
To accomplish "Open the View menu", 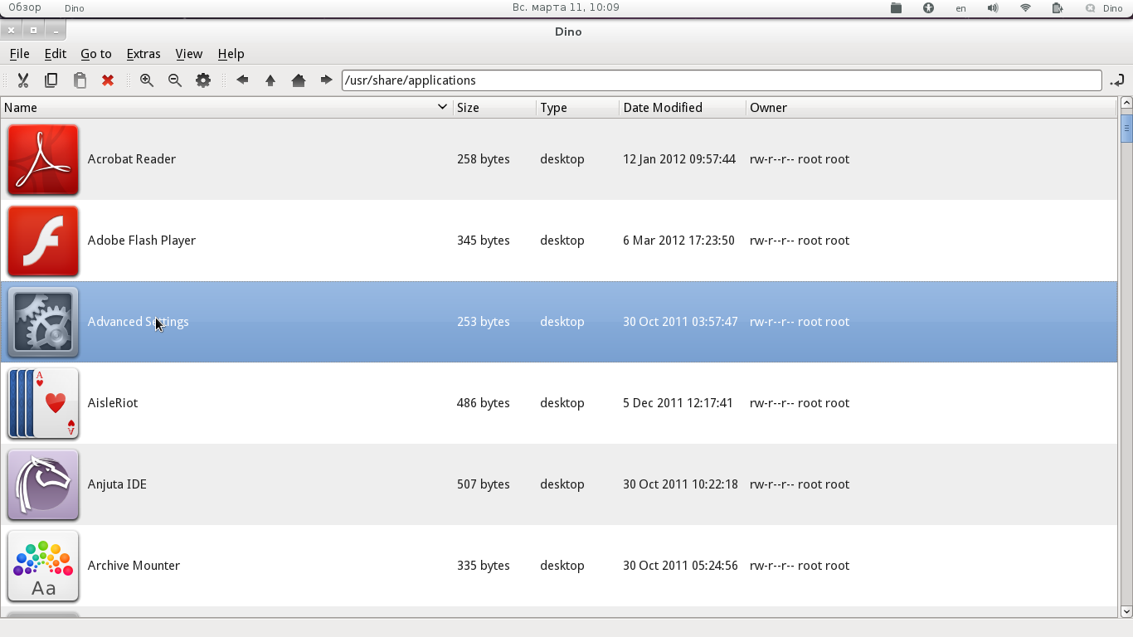I will (x=189, y=53).
